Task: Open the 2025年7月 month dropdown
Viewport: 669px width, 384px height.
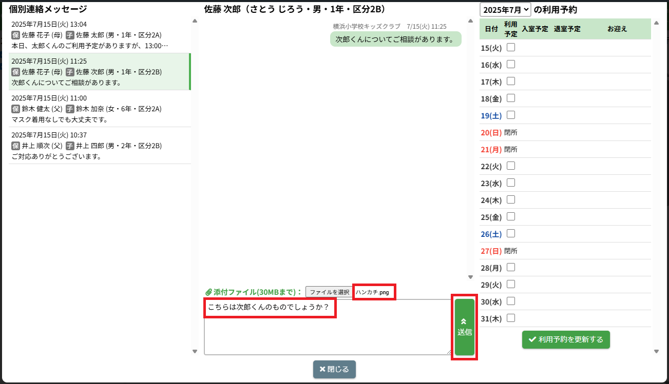Action: pyautogui.click(x=505, y=9)
